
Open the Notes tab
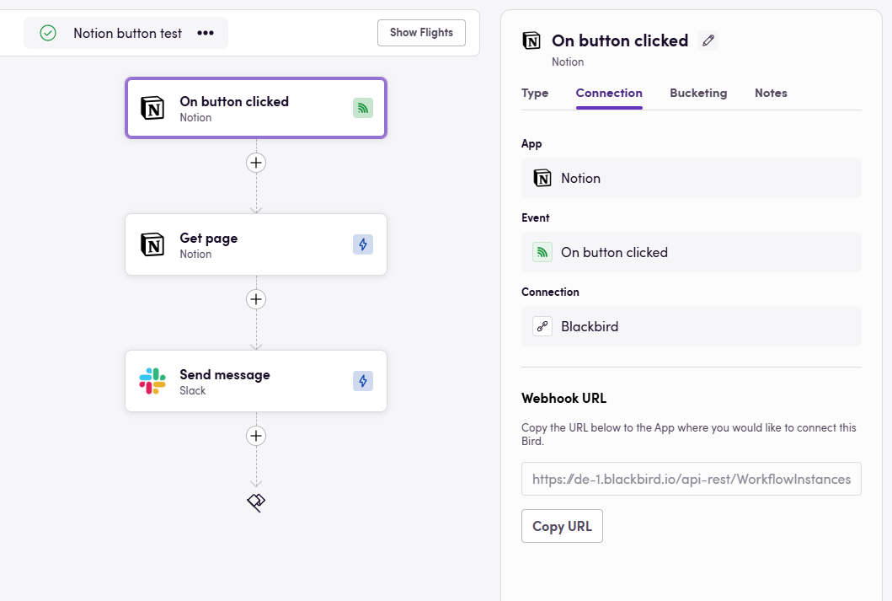point(771,94)
